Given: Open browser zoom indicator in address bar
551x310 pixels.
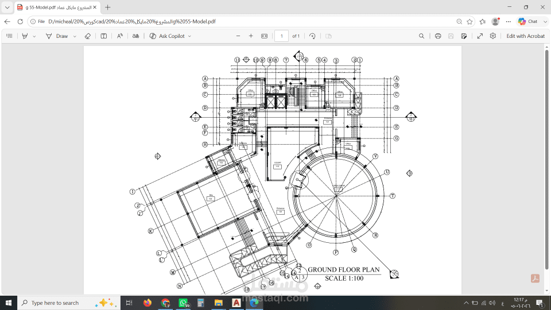Looking at the screenshot, I should 459,21.
